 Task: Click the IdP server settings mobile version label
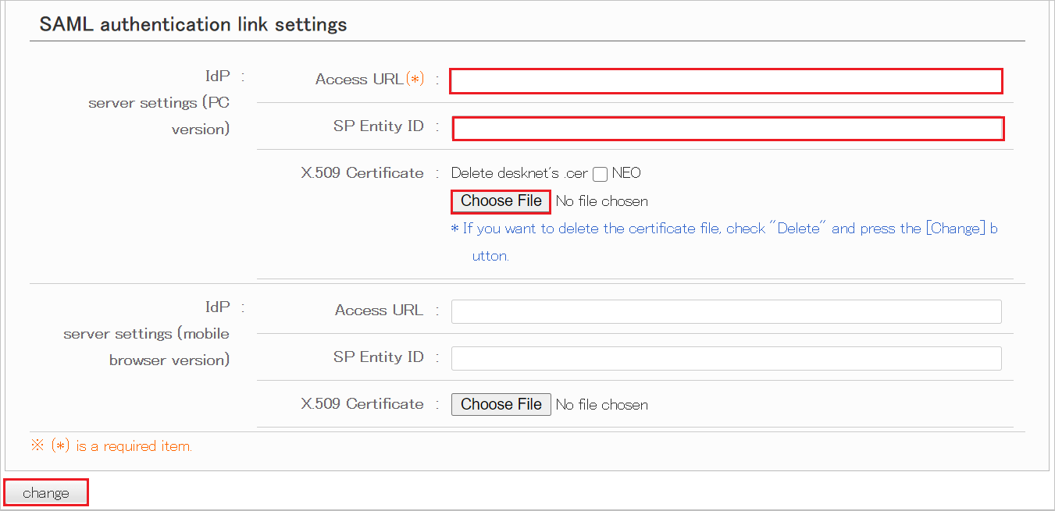coord(148,333)
